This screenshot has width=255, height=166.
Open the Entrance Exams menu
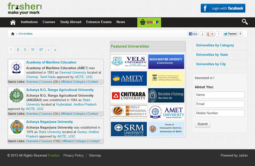coord(99,22)
